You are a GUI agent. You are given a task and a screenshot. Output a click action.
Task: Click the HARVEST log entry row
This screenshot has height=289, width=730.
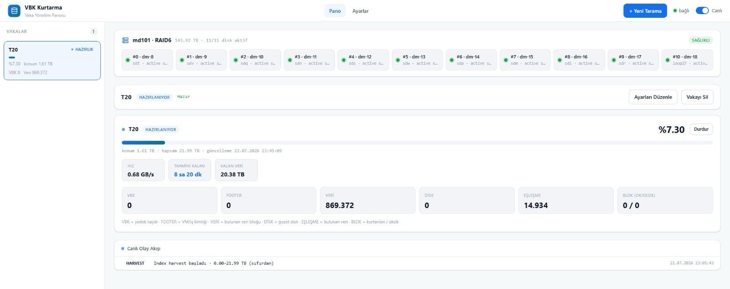pyautogui.click(x=417, y=263)
